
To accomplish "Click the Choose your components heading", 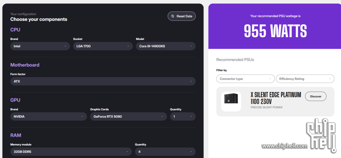I will point(39,19).
